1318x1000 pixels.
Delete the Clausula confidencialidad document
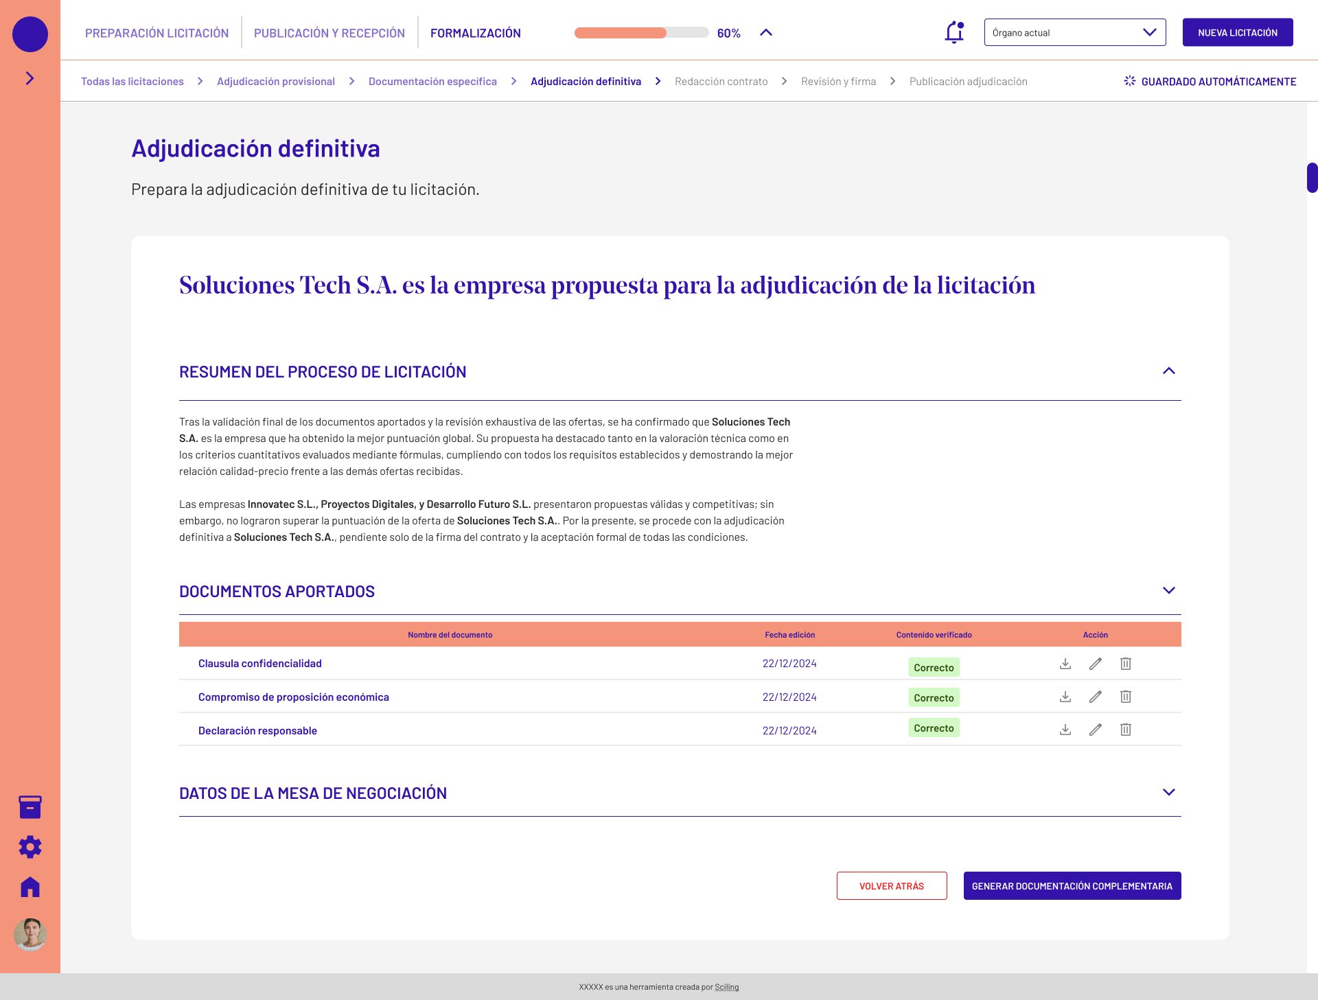pyautogui.click(x=1126, y=664)
